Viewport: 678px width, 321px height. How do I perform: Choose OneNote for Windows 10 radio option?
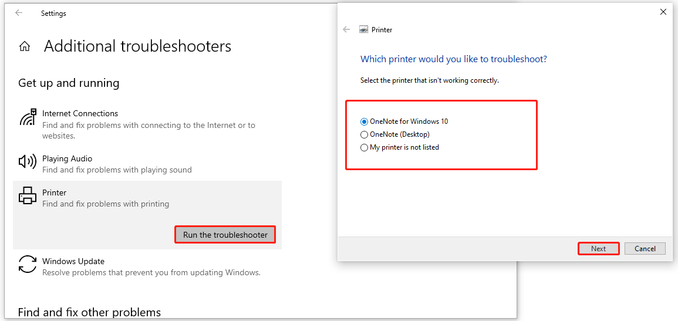[x=404, y=121]
